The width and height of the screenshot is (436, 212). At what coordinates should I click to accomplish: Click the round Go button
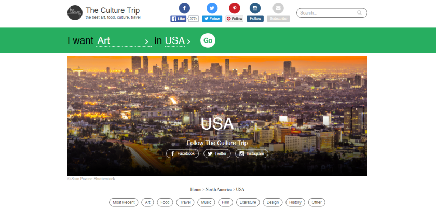pyautogui.click(x=208, y=40)
